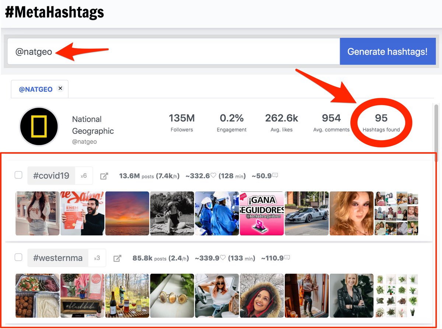Click the 0.2% Engagement stat
The image size is (442, 329).
point(232,122)
